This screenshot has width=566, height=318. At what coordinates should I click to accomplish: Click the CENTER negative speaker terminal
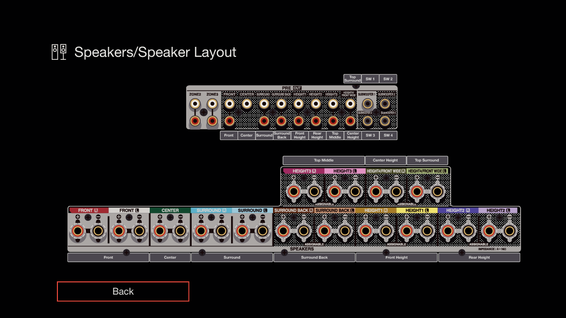[180, 231]
